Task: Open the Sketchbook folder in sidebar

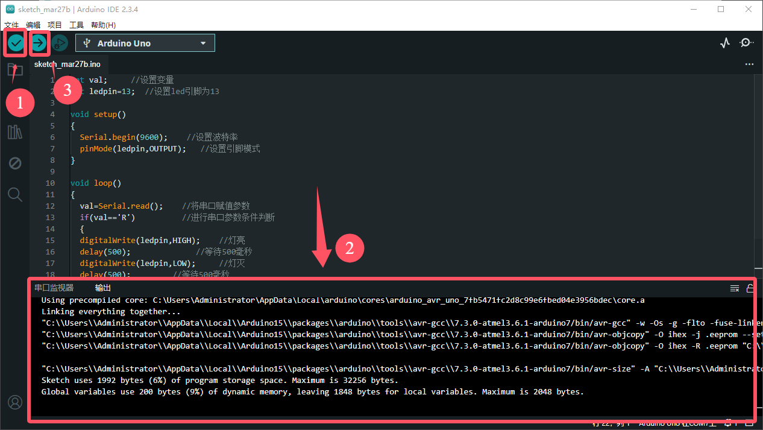Action: click(15, 69)
